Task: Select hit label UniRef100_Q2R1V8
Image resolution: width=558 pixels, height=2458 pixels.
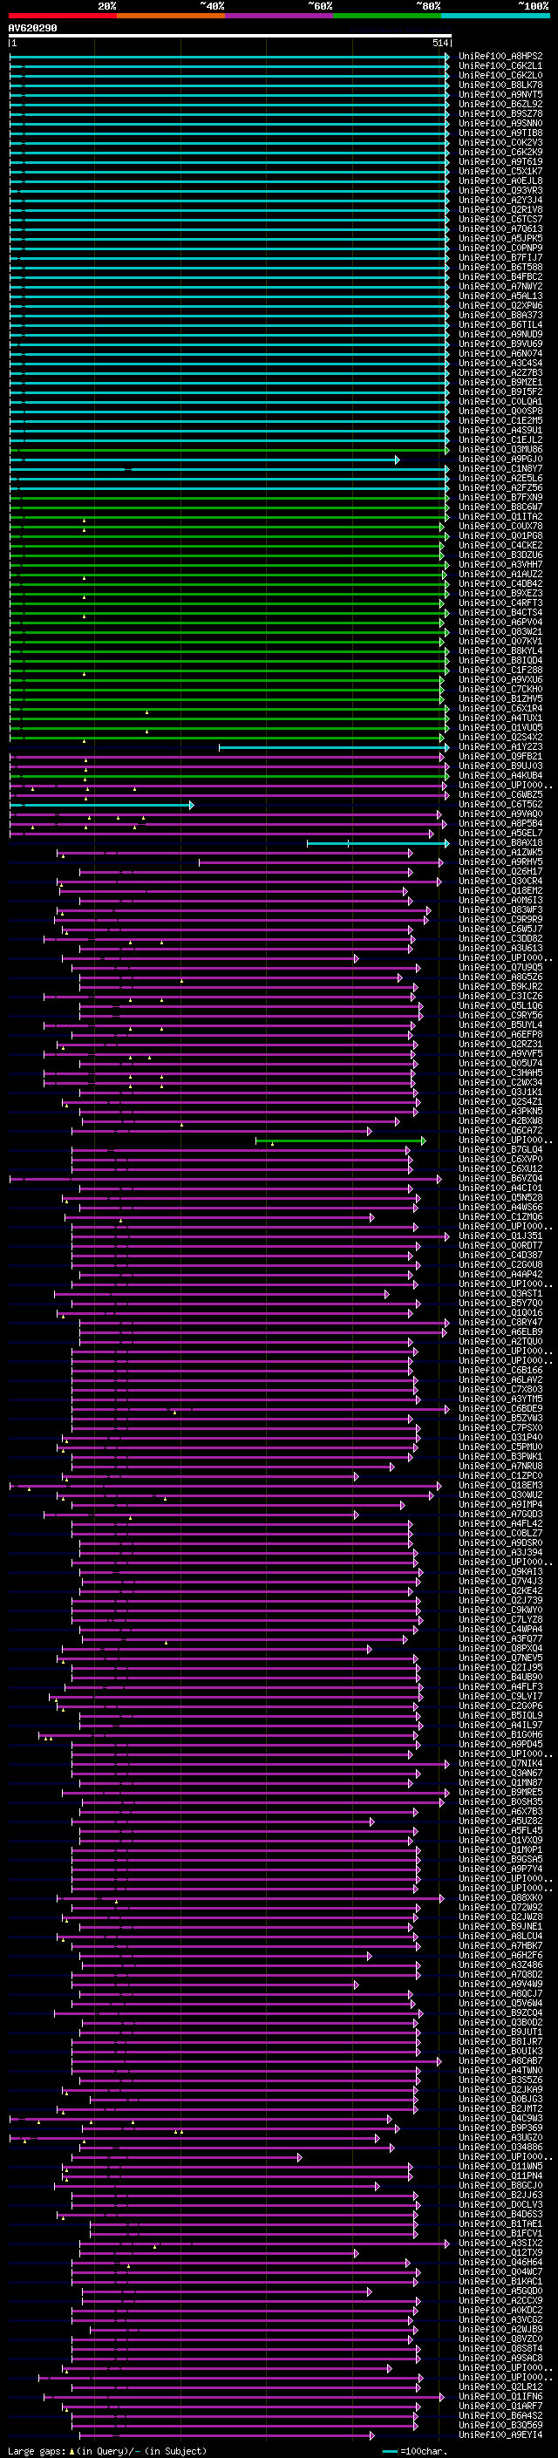Action: 500,210
